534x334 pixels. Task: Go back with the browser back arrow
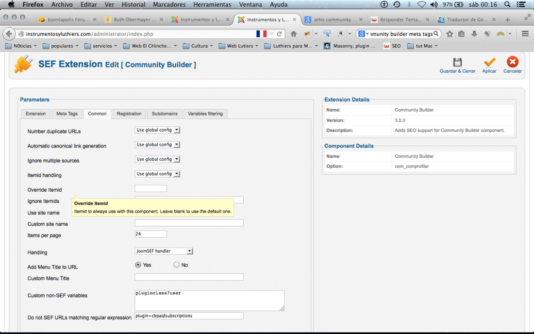9,33
